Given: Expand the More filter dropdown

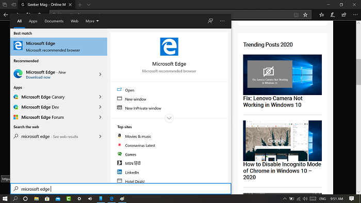Looking at the screenshot, I should [92, 21].
